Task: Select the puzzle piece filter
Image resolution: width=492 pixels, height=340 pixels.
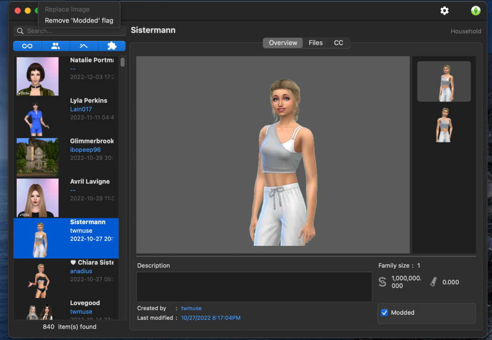Action: (112, 46)
